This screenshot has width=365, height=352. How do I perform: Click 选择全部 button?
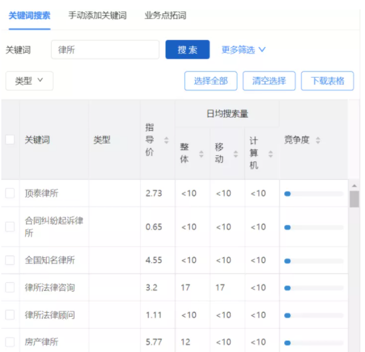click(x=211, y=81)
